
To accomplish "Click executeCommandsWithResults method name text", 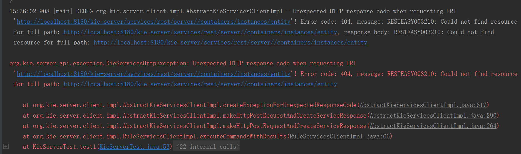I will 243,136.
